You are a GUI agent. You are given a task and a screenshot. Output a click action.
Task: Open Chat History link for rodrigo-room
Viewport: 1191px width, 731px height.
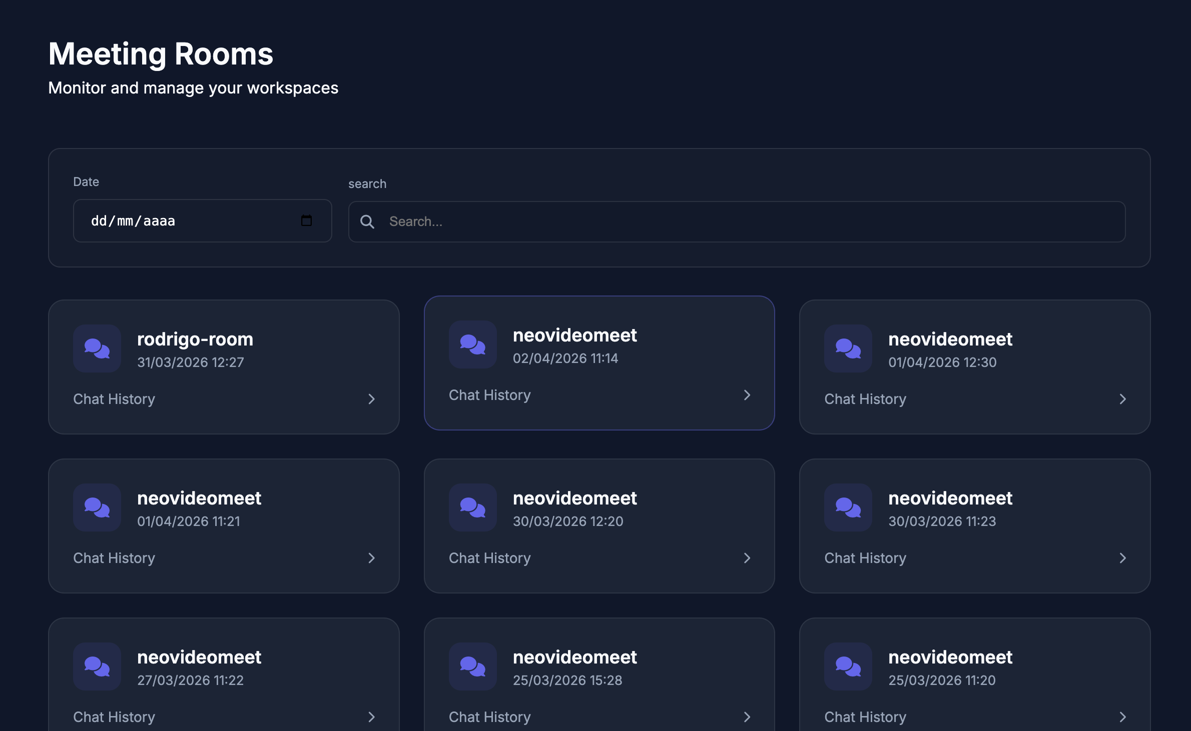click(114, 399)
